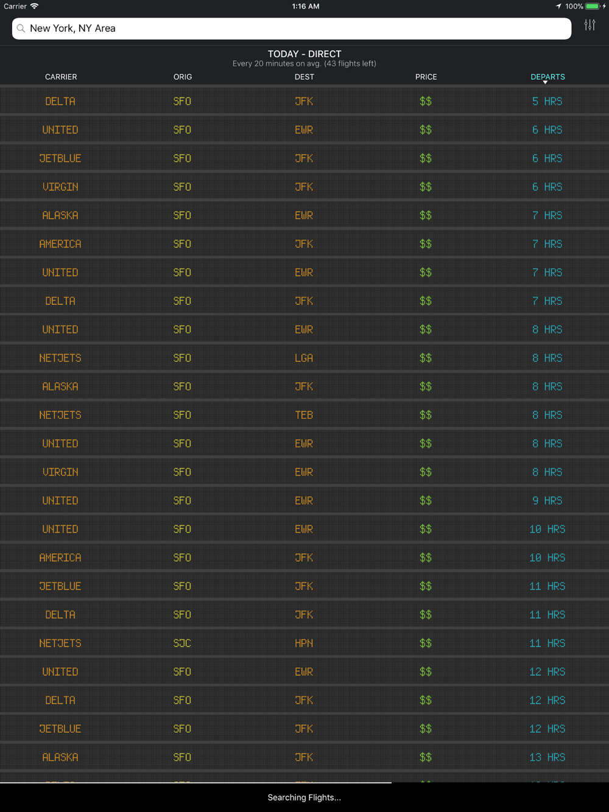Screen dimensions: 609x812
Task: Select the NetJets flight to LGA
Action: (304, 358)
